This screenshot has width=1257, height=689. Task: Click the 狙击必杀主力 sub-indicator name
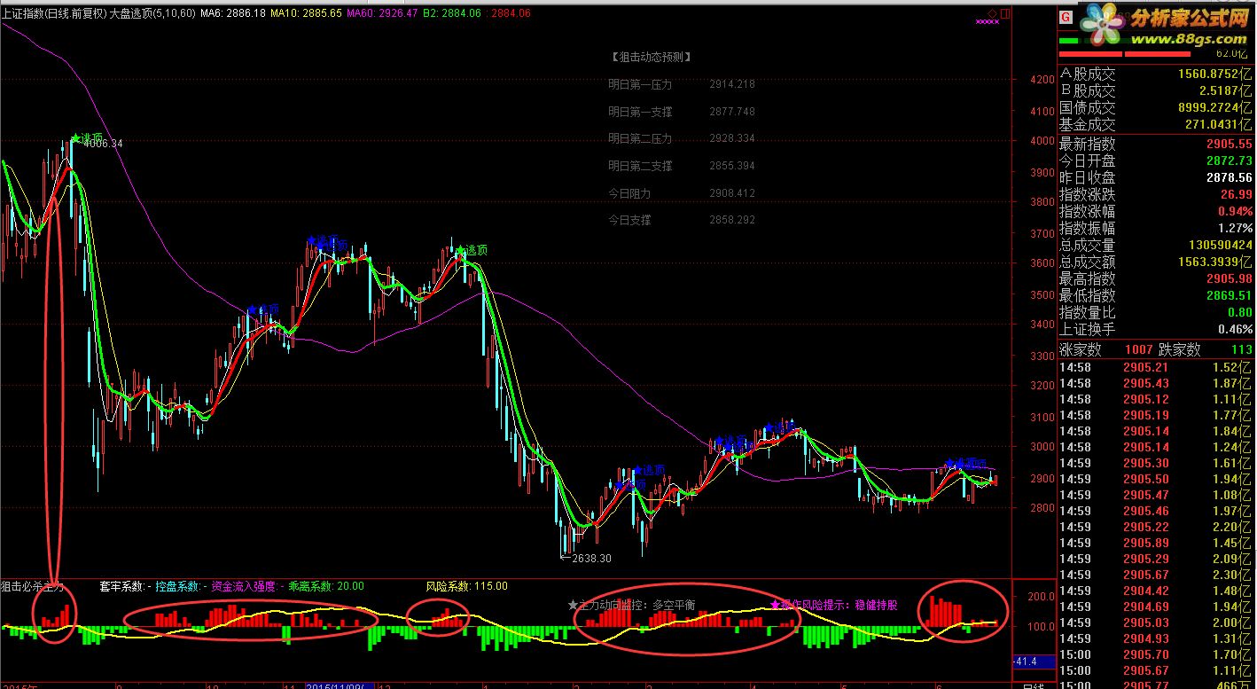[x=33, y=586]
